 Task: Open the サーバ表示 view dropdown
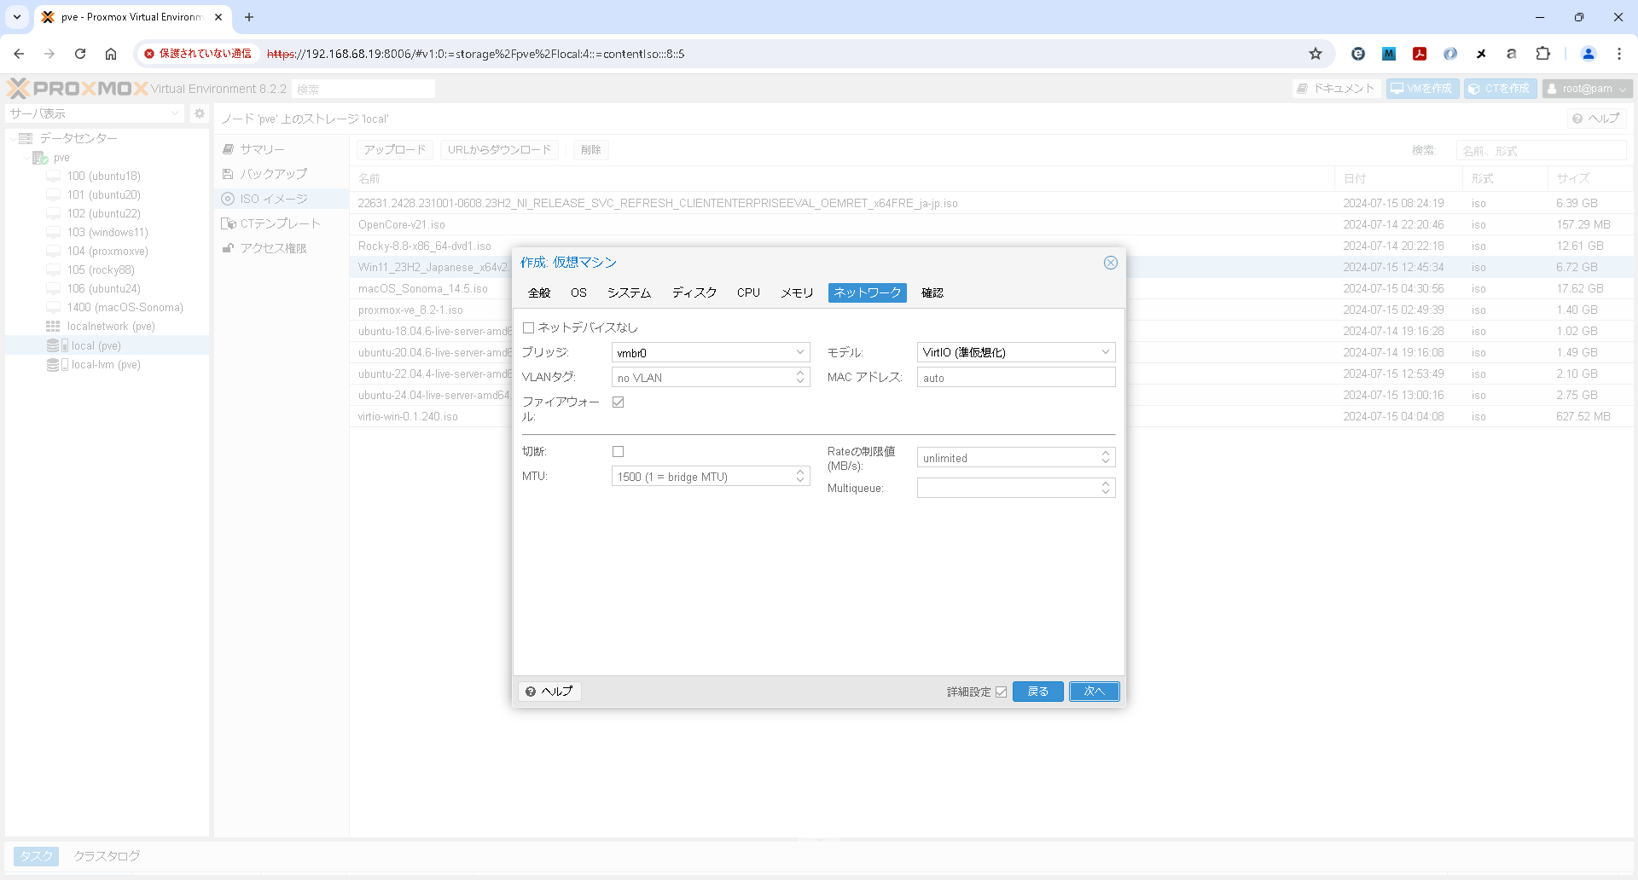click(x=95, y=113)
